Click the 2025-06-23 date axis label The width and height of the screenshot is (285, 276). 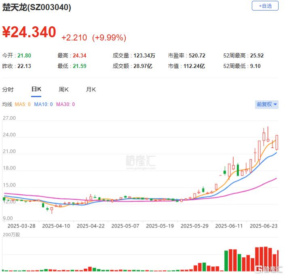click(x=264, y=226)
